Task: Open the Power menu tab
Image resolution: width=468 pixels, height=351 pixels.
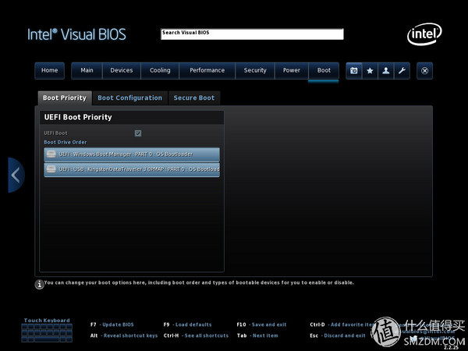Action: tap(291, 71)
